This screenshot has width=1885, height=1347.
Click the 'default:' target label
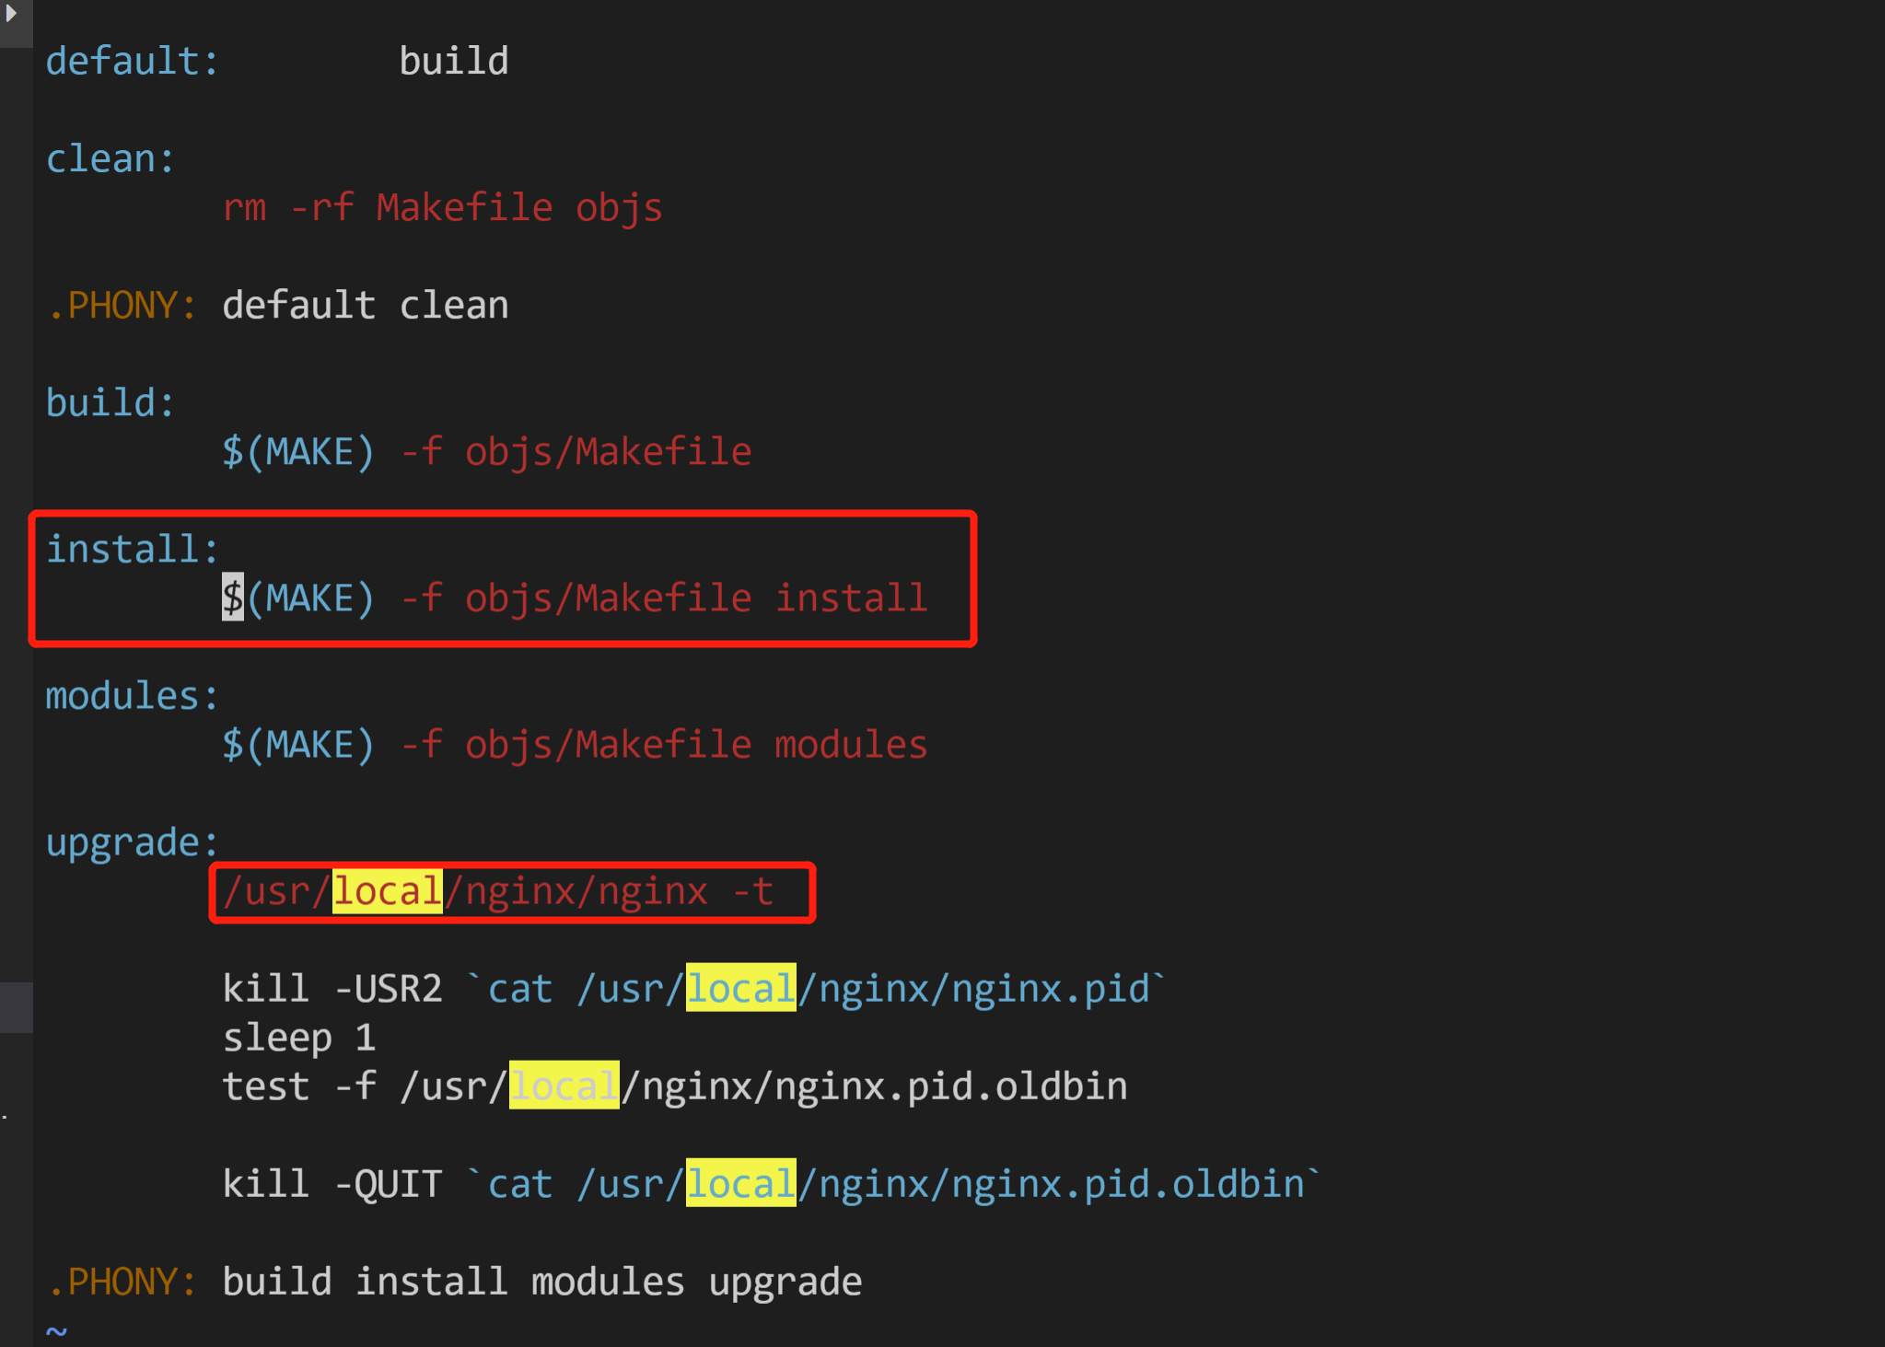(132, 62)
